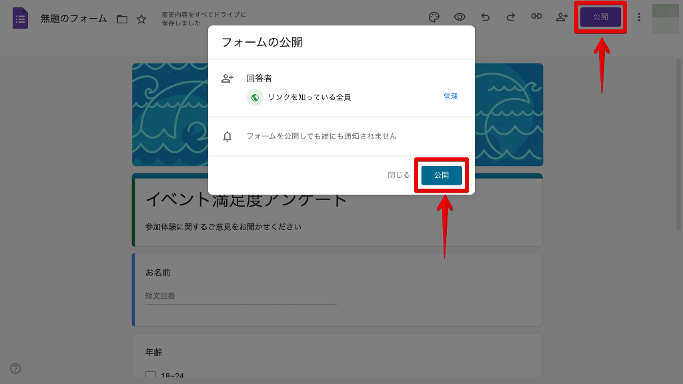
Task: Open the theme customization palette icon
Action: pyautogui.click(x=434, y=17)
